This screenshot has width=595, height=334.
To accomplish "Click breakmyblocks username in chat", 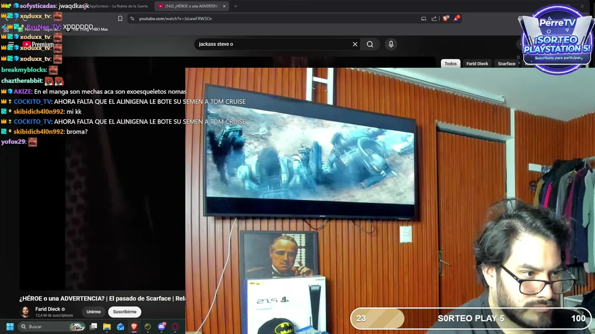I will pyautogui.click(x=24, y=70).
